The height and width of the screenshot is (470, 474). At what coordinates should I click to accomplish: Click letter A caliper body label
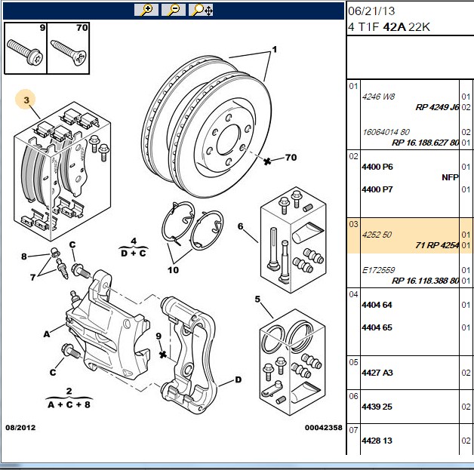click(47, 334)
